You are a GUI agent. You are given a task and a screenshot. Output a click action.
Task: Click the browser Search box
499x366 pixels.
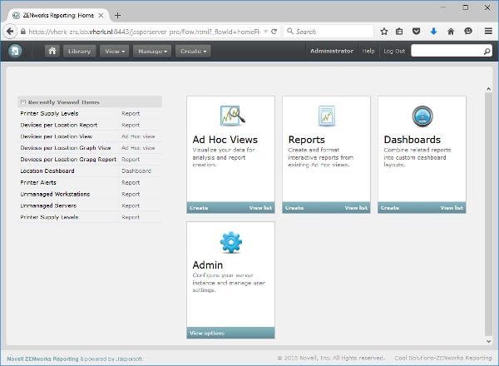click(329, 32)
